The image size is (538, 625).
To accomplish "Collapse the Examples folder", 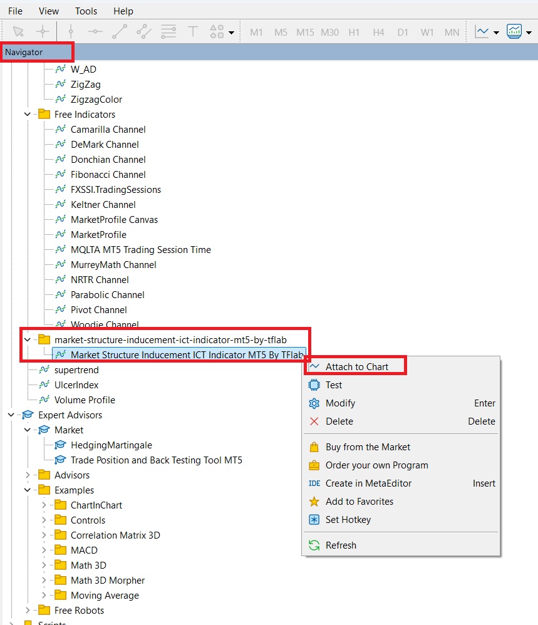I will click(28, 490).
